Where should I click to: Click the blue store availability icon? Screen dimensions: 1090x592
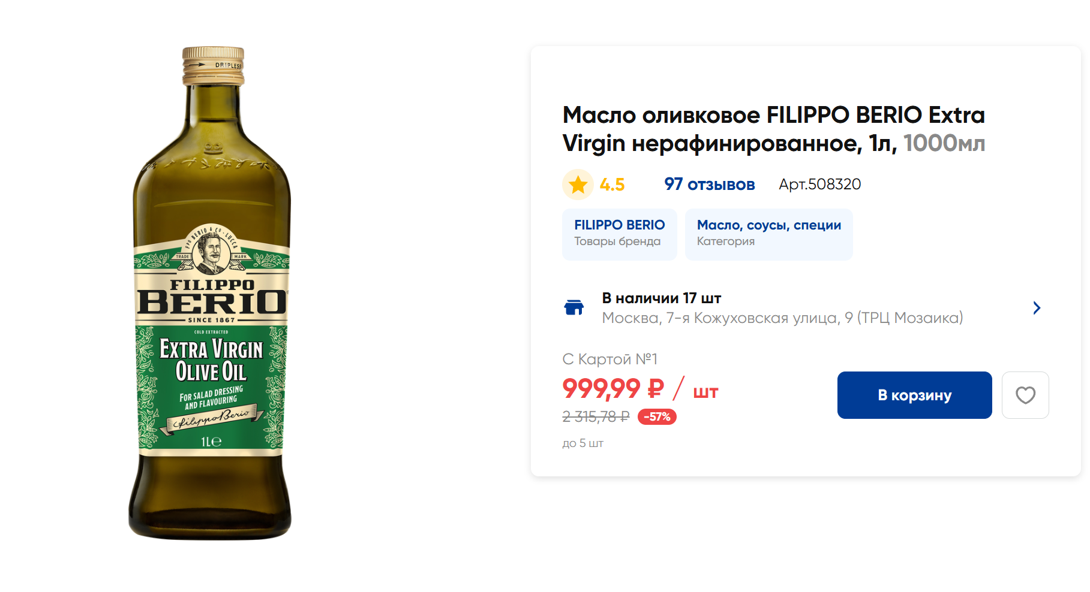click(574, 307)
